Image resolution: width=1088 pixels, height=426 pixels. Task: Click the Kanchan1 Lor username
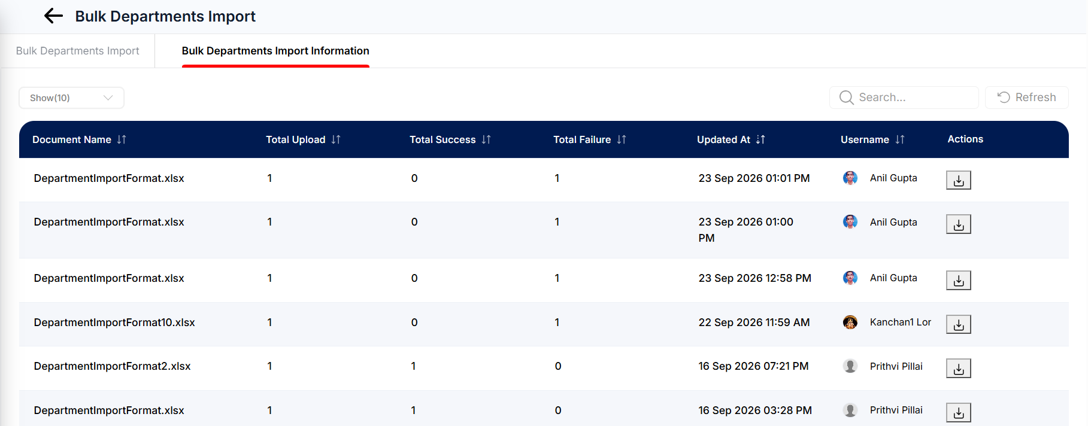(x=901, y=322)
